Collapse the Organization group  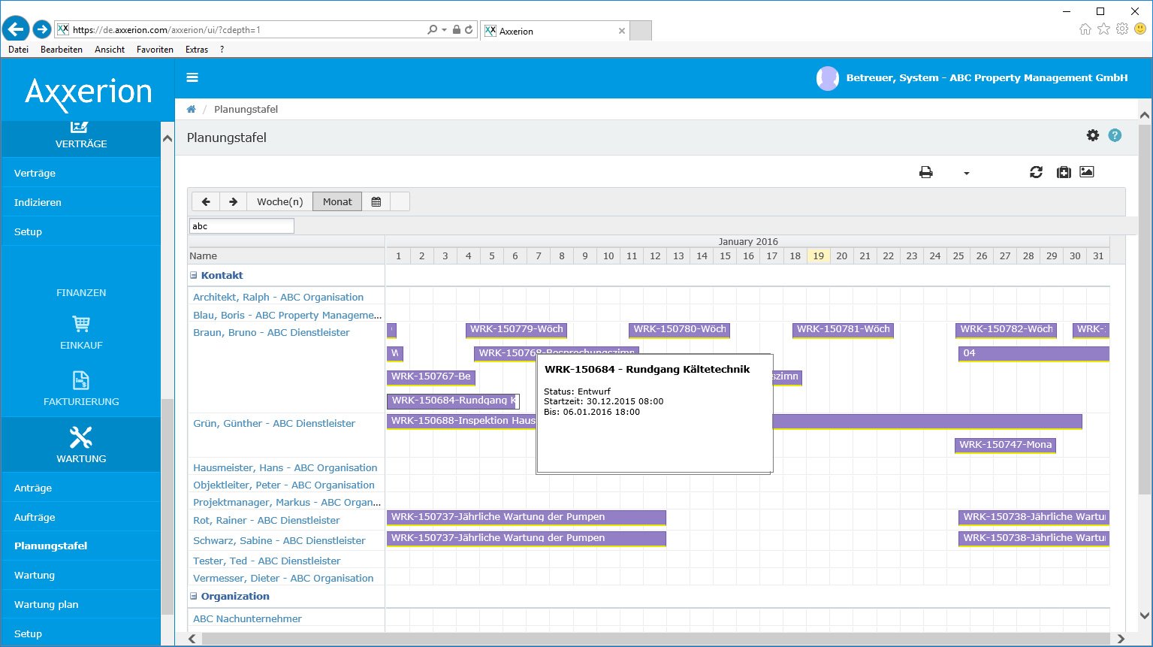pos(194,597)
